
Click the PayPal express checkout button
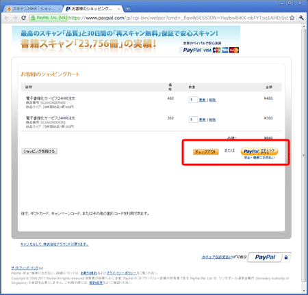pos(259,152)
